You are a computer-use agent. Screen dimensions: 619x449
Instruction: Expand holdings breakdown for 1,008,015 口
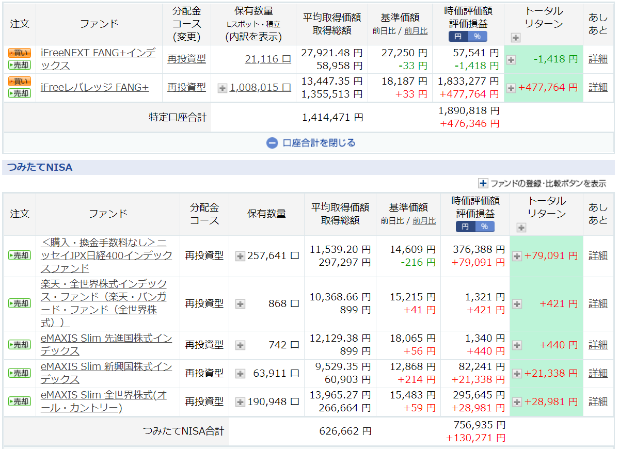point(223,88)
